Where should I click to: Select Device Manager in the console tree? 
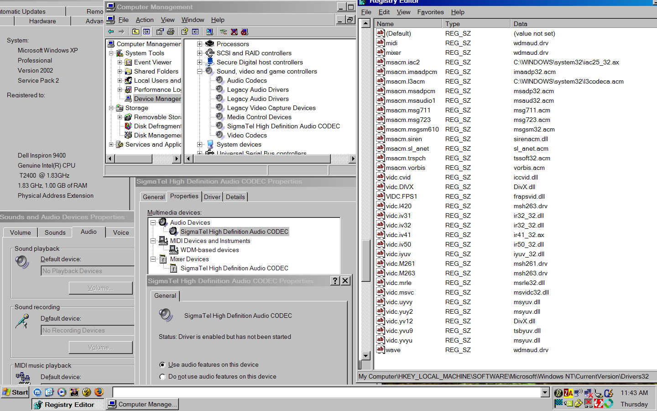(x=157, y=99)
